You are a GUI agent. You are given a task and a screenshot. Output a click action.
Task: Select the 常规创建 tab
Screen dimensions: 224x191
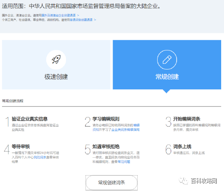[167, 65]
